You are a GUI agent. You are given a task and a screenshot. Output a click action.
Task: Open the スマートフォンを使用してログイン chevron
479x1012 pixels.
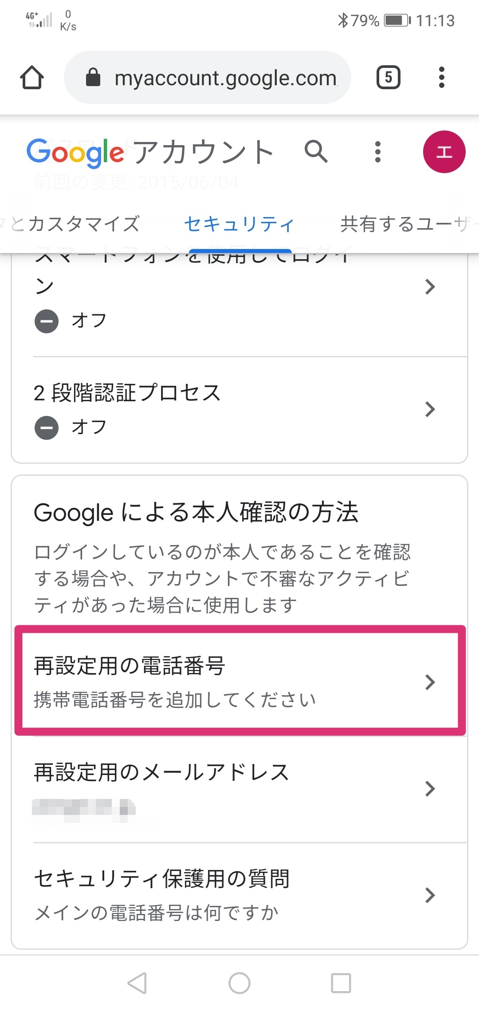click(429, 287)
